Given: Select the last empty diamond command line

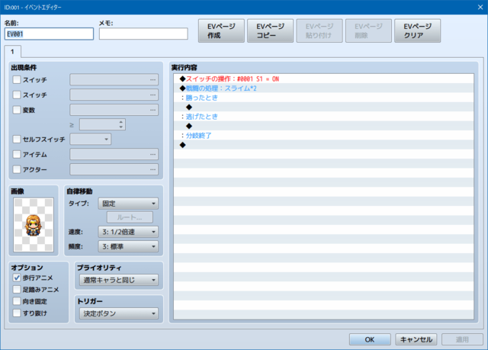Looking at the screenshot, I should click(323, 145).
